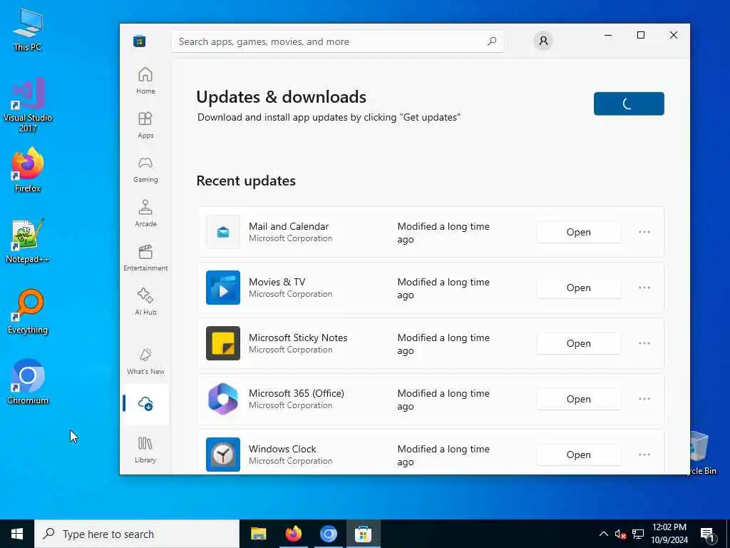Select Chromium desktop shortcut
Image resolution: width=730 pixels, height=548 pixels.
click(28, 382)
